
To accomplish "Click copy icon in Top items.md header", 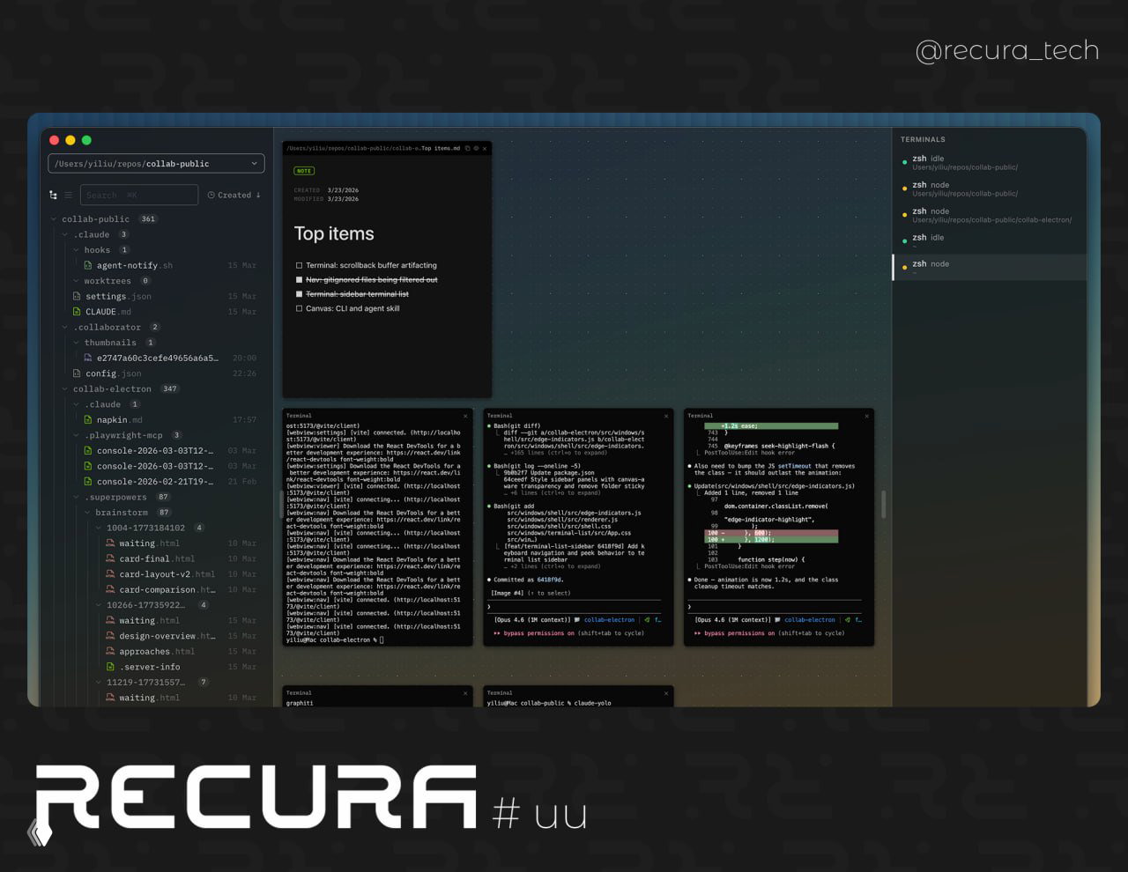I will (468, 149).
